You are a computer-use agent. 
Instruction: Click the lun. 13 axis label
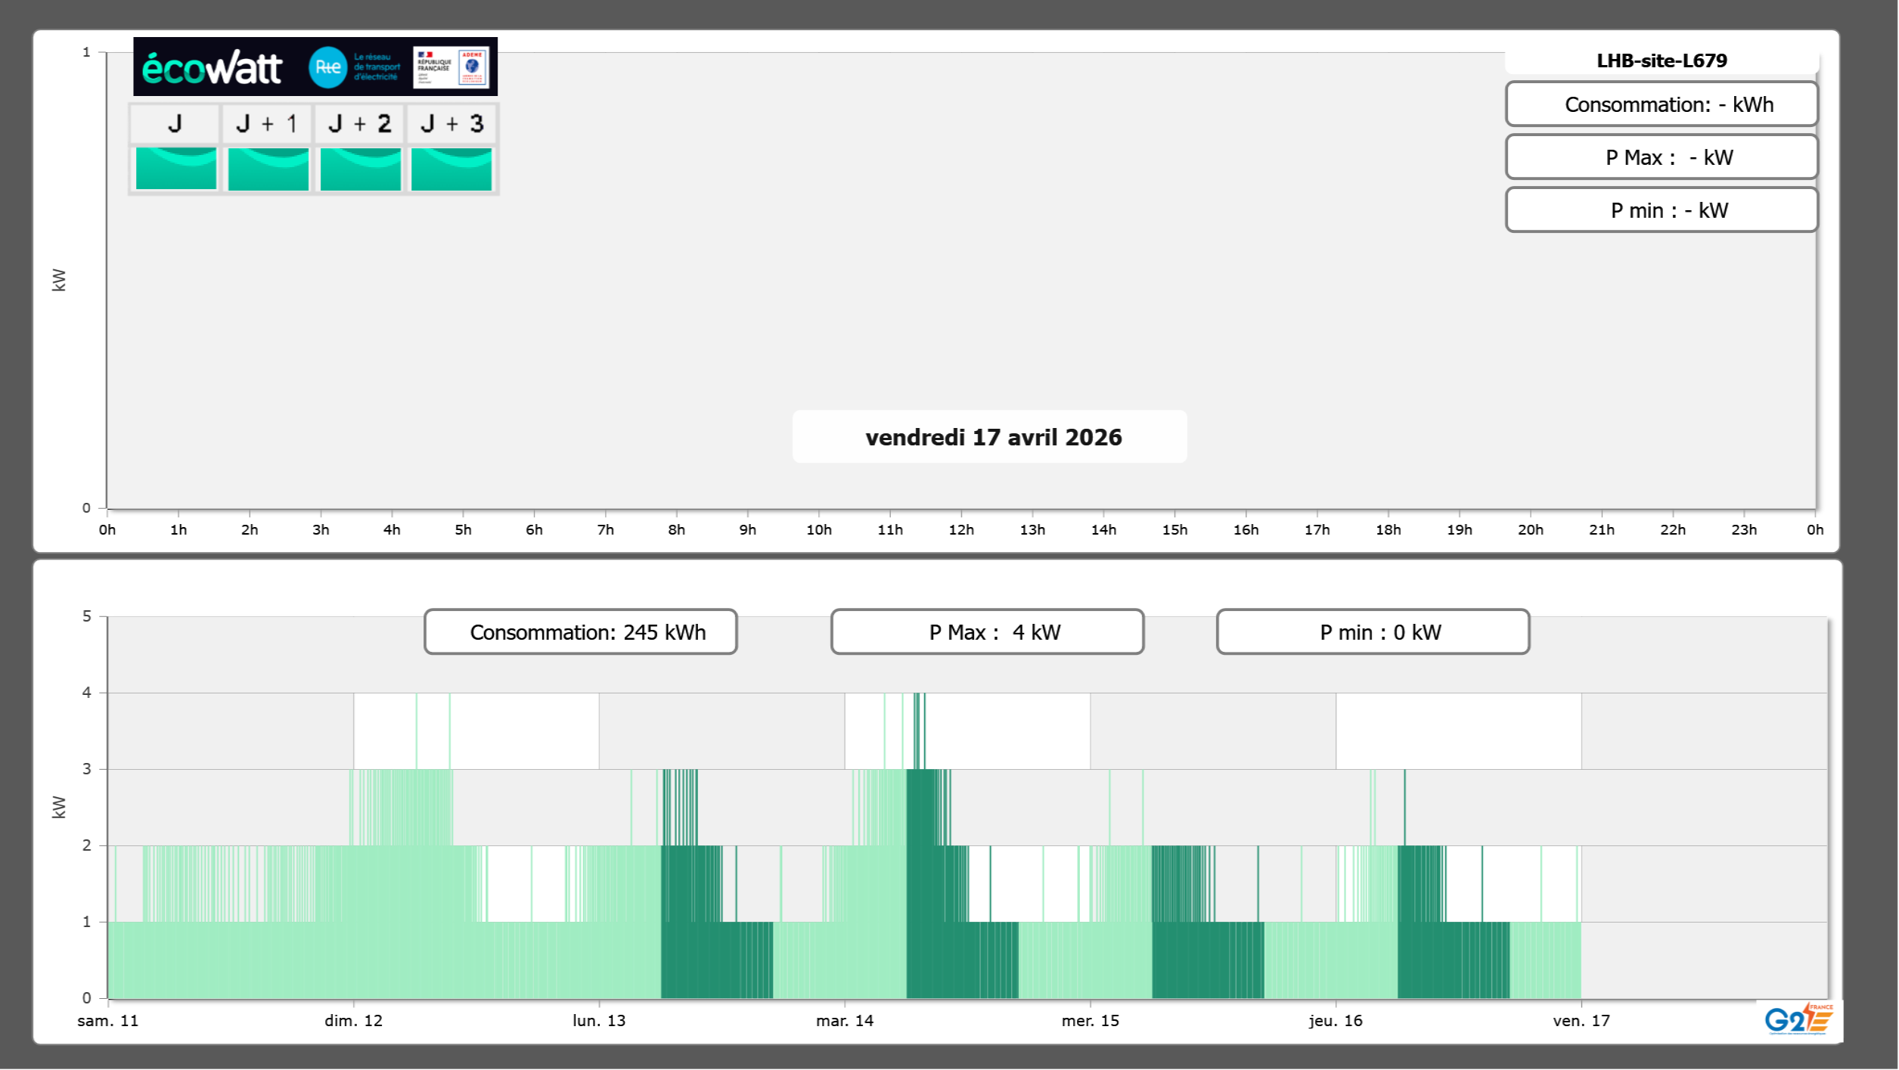click(x=598, y=1021)
